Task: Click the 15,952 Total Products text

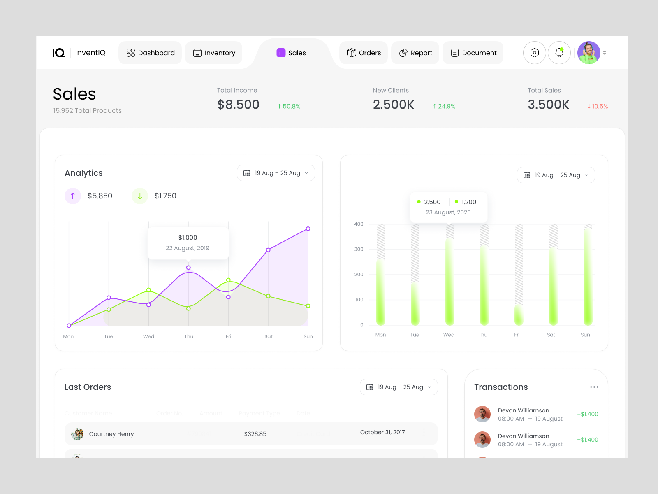Action: (x=88, y=110)
